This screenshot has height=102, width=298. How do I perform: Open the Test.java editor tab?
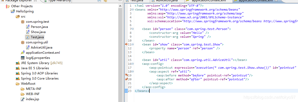136,1
